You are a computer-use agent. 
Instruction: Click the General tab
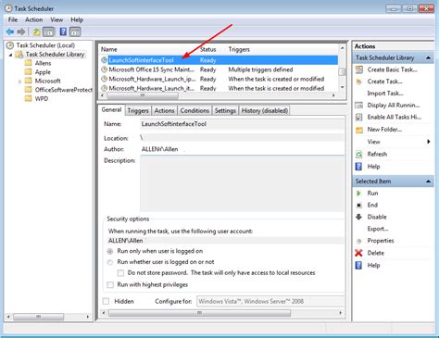(111, 110)
